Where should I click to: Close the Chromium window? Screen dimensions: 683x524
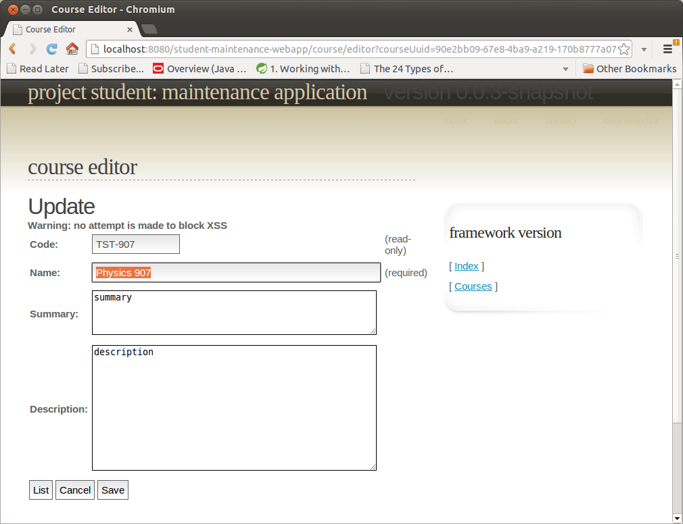coord(13,9)
